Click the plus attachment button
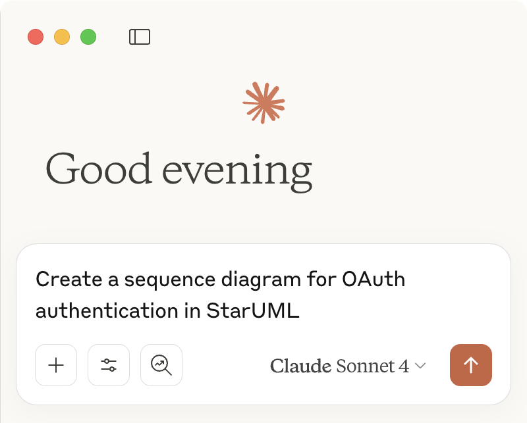Viewport: 527px width, 423px height. point(56,364)
